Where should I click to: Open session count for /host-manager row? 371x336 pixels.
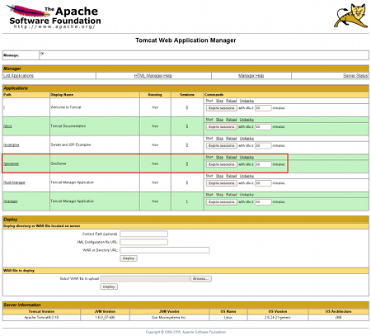[187, 182]
